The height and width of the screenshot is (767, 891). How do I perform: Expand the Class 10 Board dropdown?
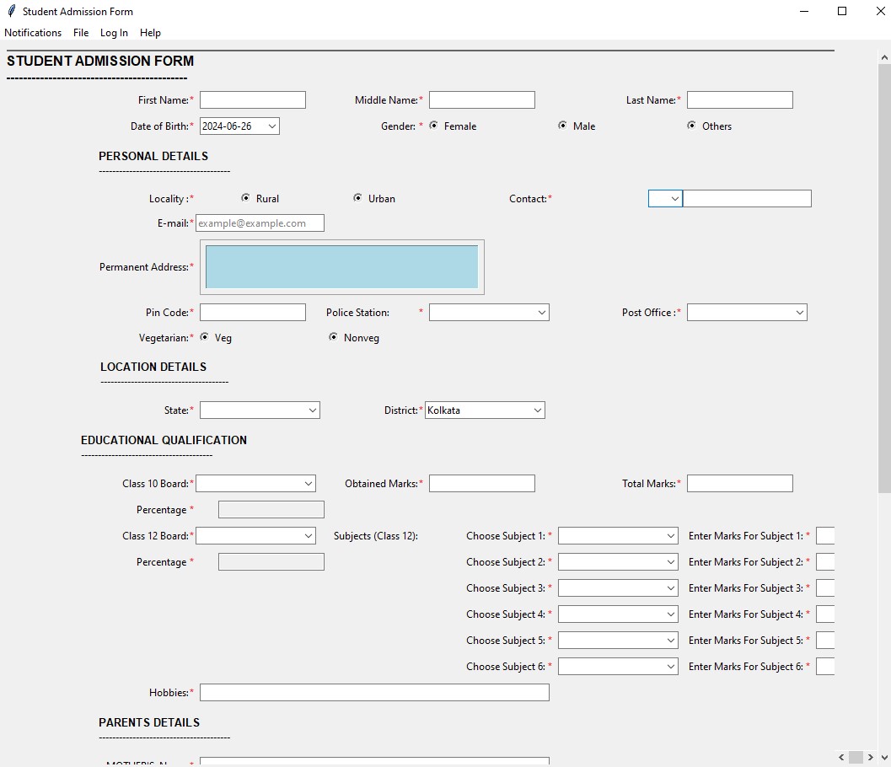[308, 484]
